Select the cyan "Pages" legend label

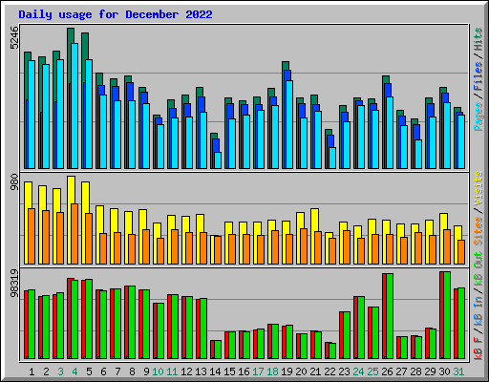point(478,117)
